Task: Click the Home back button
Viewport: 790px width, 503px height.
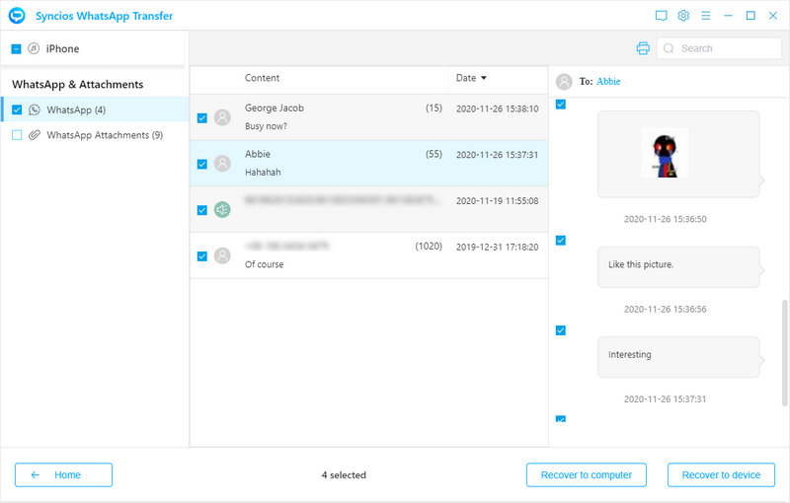Action: [63, 474]
